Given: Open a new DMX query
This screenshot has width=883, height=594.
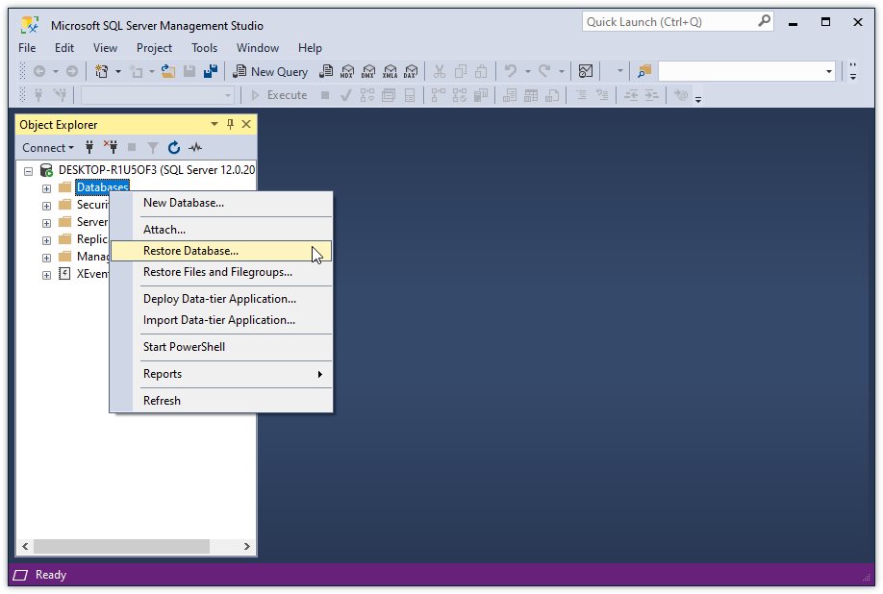Looking at the screenshot, I should [x=368, y=71].
